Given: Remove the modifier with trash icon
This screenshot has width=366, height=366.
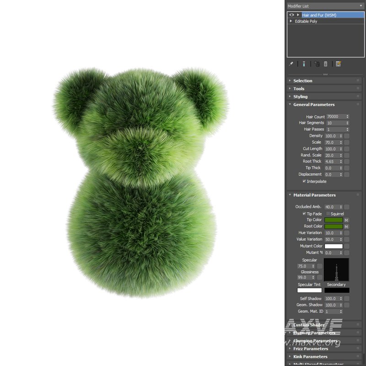Looking at the screenshot, I should point(326,64).
